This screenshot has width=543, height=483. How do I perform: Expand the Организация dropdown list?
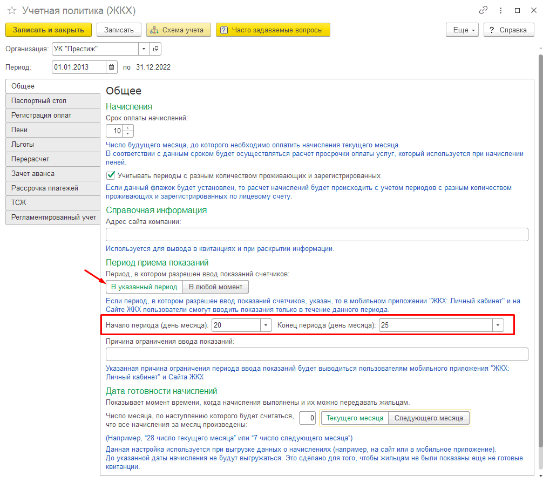(x=144, y=49)
